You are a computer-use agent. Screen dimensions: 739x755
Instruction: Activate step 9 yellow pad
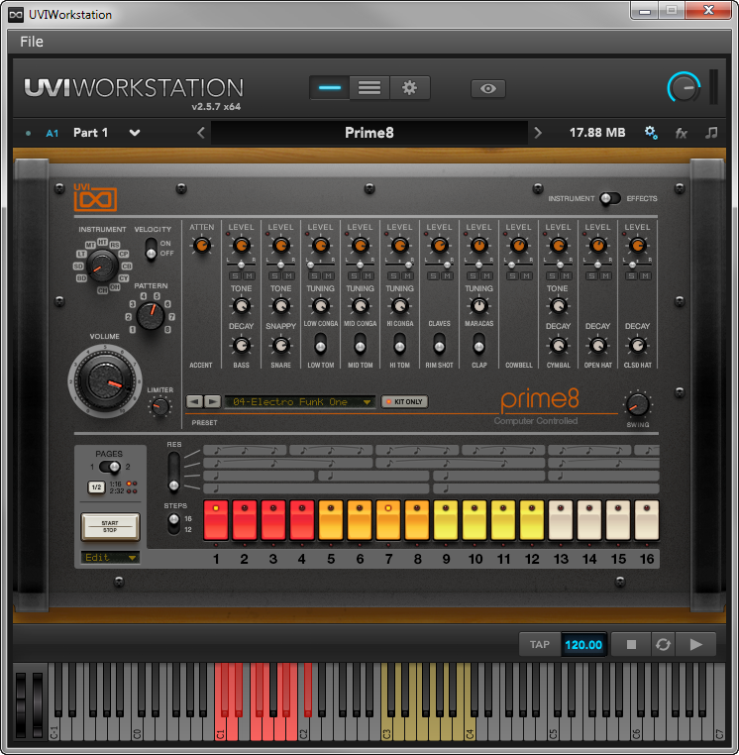click(x=446, y=520)
